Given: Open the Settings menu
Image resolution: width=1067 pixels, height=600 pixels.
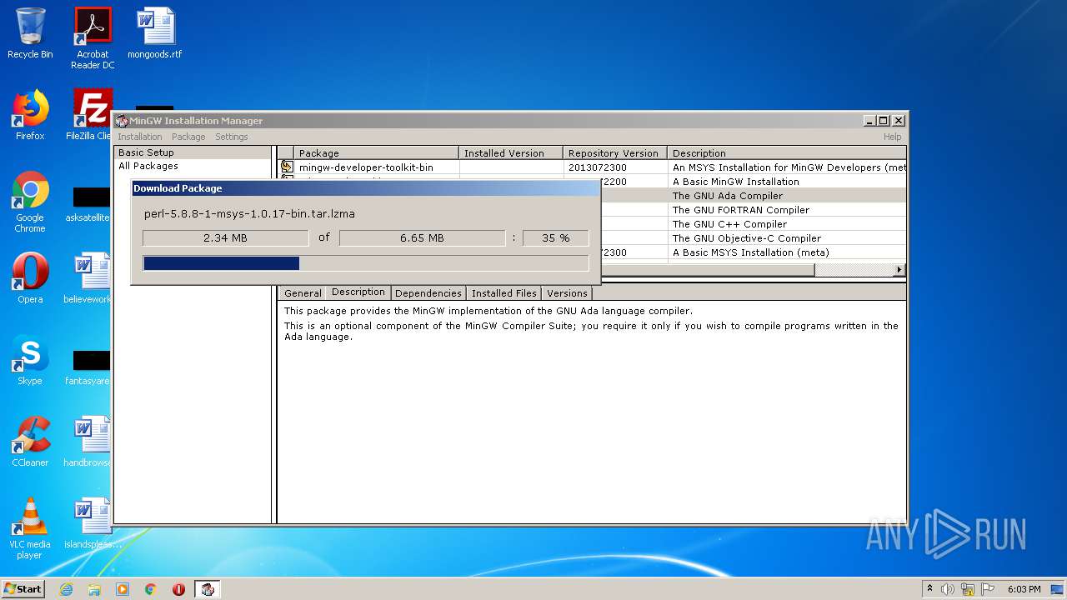Looking at the screenshot, I should [x=232, y=137].
